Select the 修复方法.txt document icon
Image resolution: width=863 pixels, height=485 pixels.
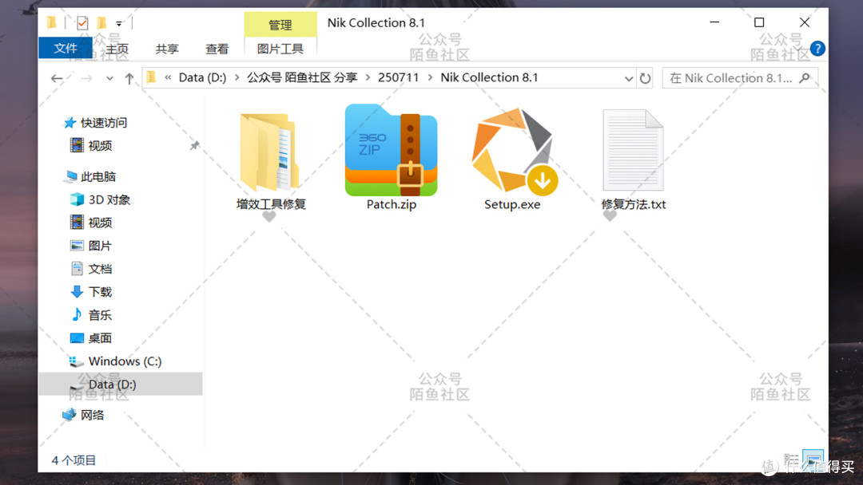633,150
